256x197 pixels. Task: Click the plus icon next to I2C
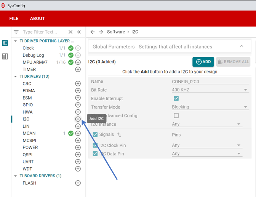click(78, 119)
